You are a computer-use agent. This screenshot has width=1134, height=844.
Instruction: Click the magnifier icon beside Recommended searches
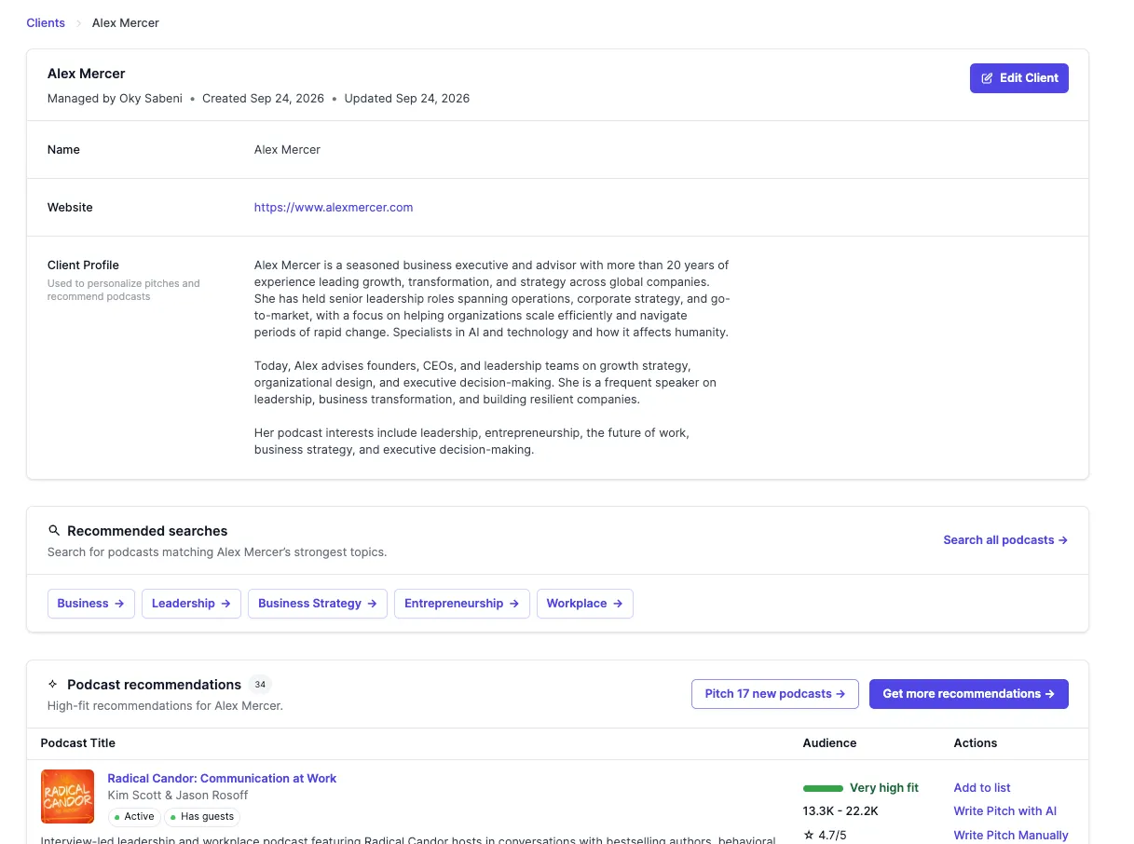54,531
